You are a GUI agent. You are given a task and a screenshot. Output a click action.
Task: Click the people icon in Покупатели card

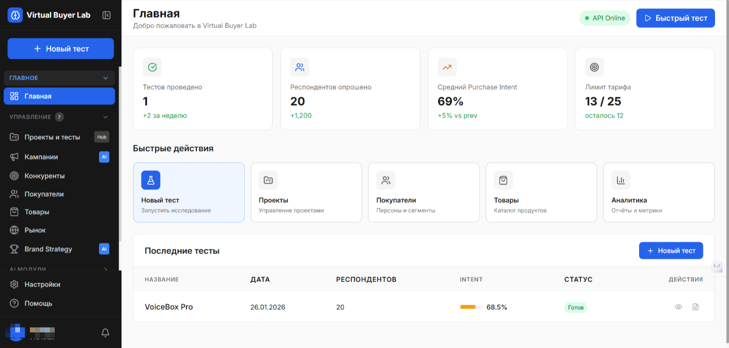[x=386, y=180]
